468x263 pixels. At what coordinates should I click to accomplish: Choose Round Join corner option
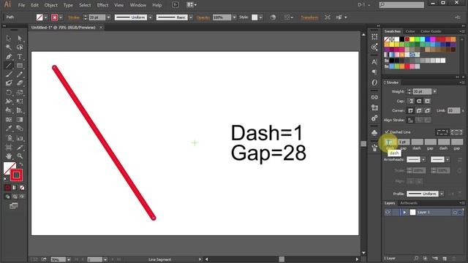[x=419, y=110]
